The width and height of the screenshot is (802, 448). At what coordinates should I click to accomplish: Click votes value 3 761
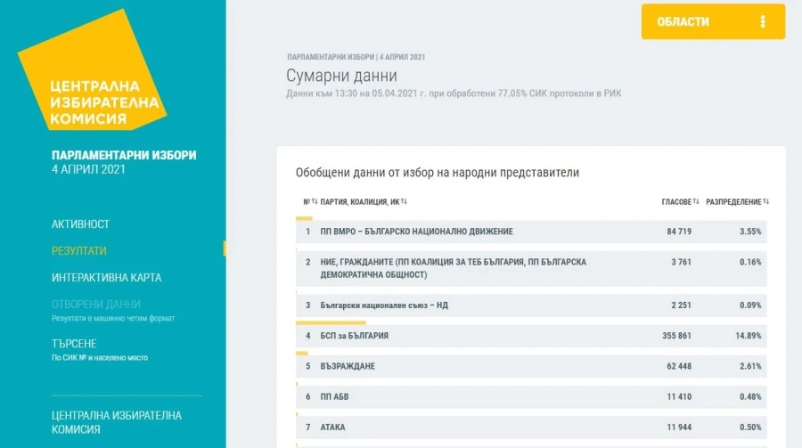(x=682, y=262)
